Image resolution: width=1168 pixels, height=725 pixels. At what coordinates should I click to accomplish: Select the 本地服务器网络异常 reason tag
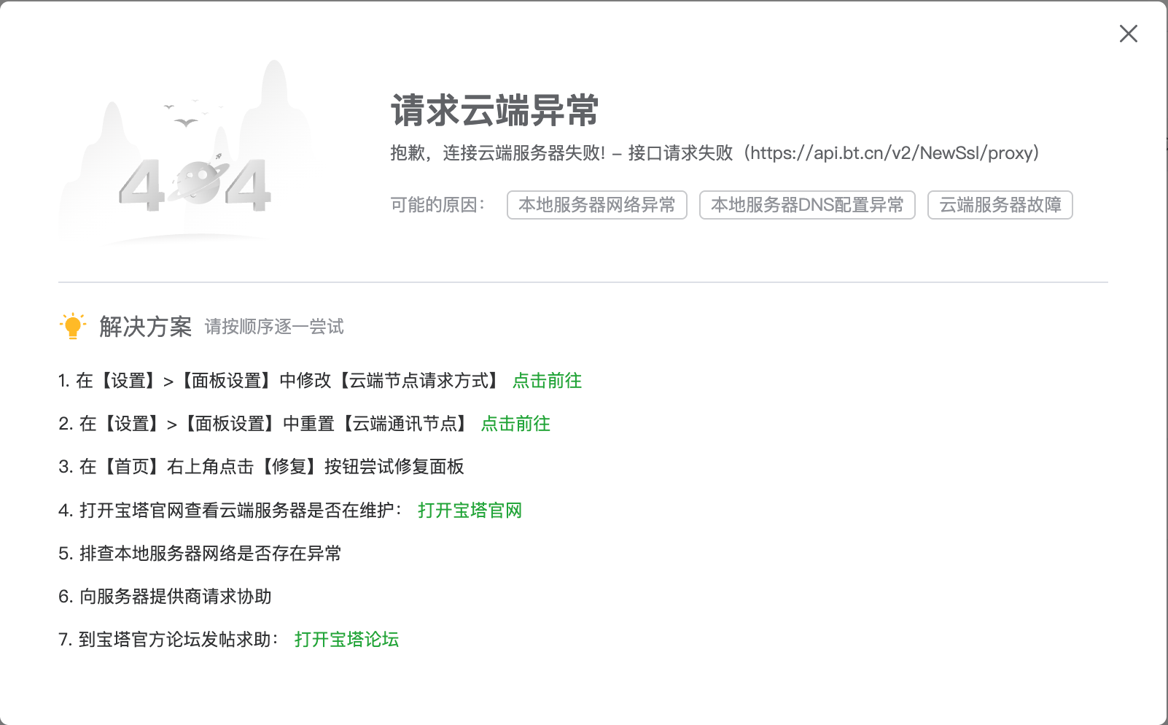pyautogui.click(x=597, y=205)
